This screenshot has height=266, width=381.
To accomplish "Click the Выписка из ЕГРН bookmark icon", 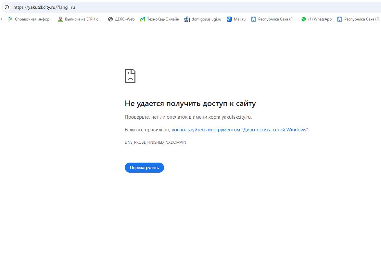I will point(60,19).
